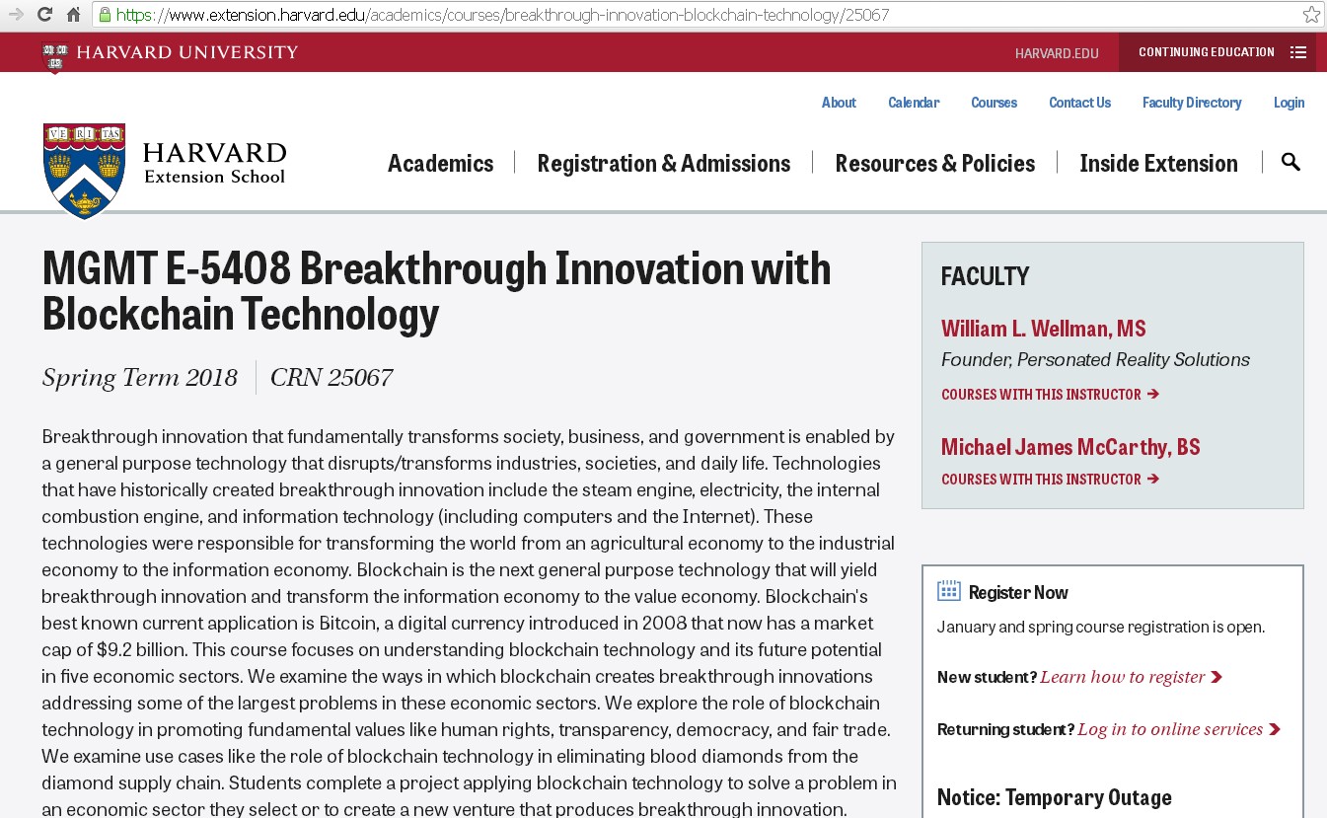The image size is (1327, 818).
Task: Open Registration & Admissions menu
Action: [x=663, y=163]
